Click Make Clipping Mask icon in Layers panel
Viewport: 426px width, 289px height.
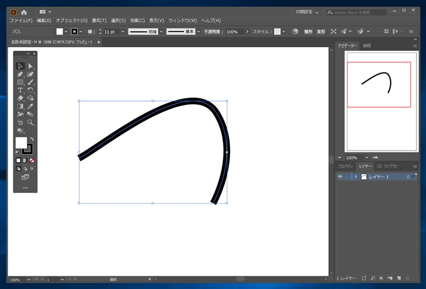click(381, 278)
